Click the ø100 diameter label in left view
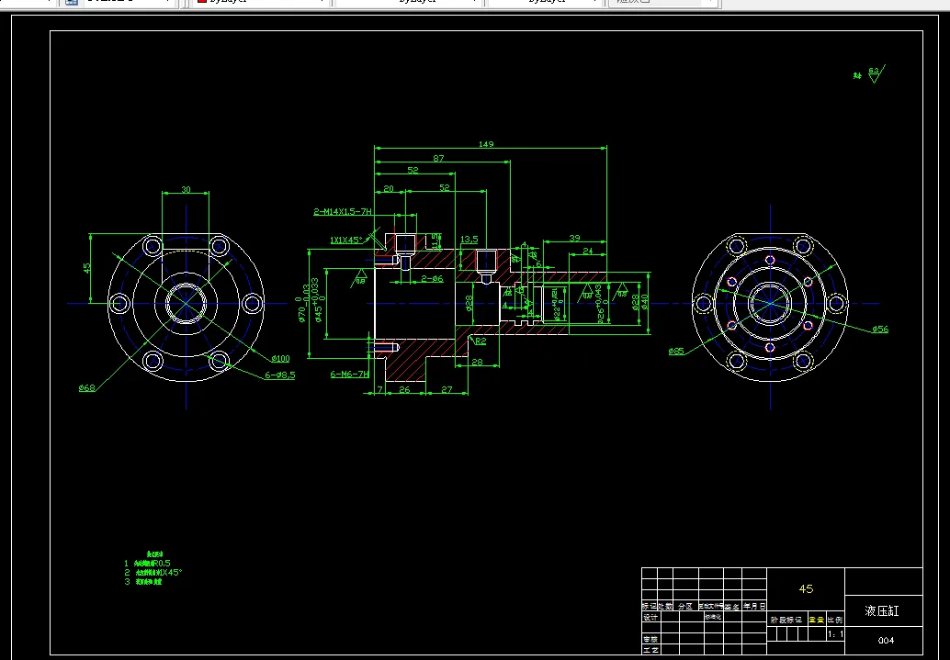 [280, 359]
